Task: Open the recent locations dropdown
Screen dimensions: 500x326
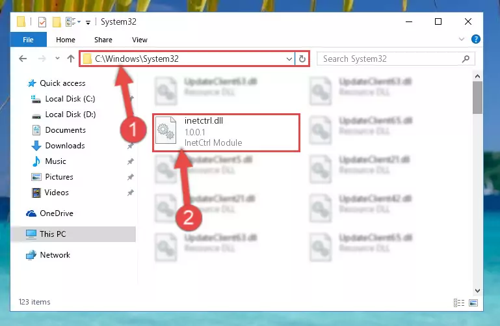Action: click(x=57, y=59)
